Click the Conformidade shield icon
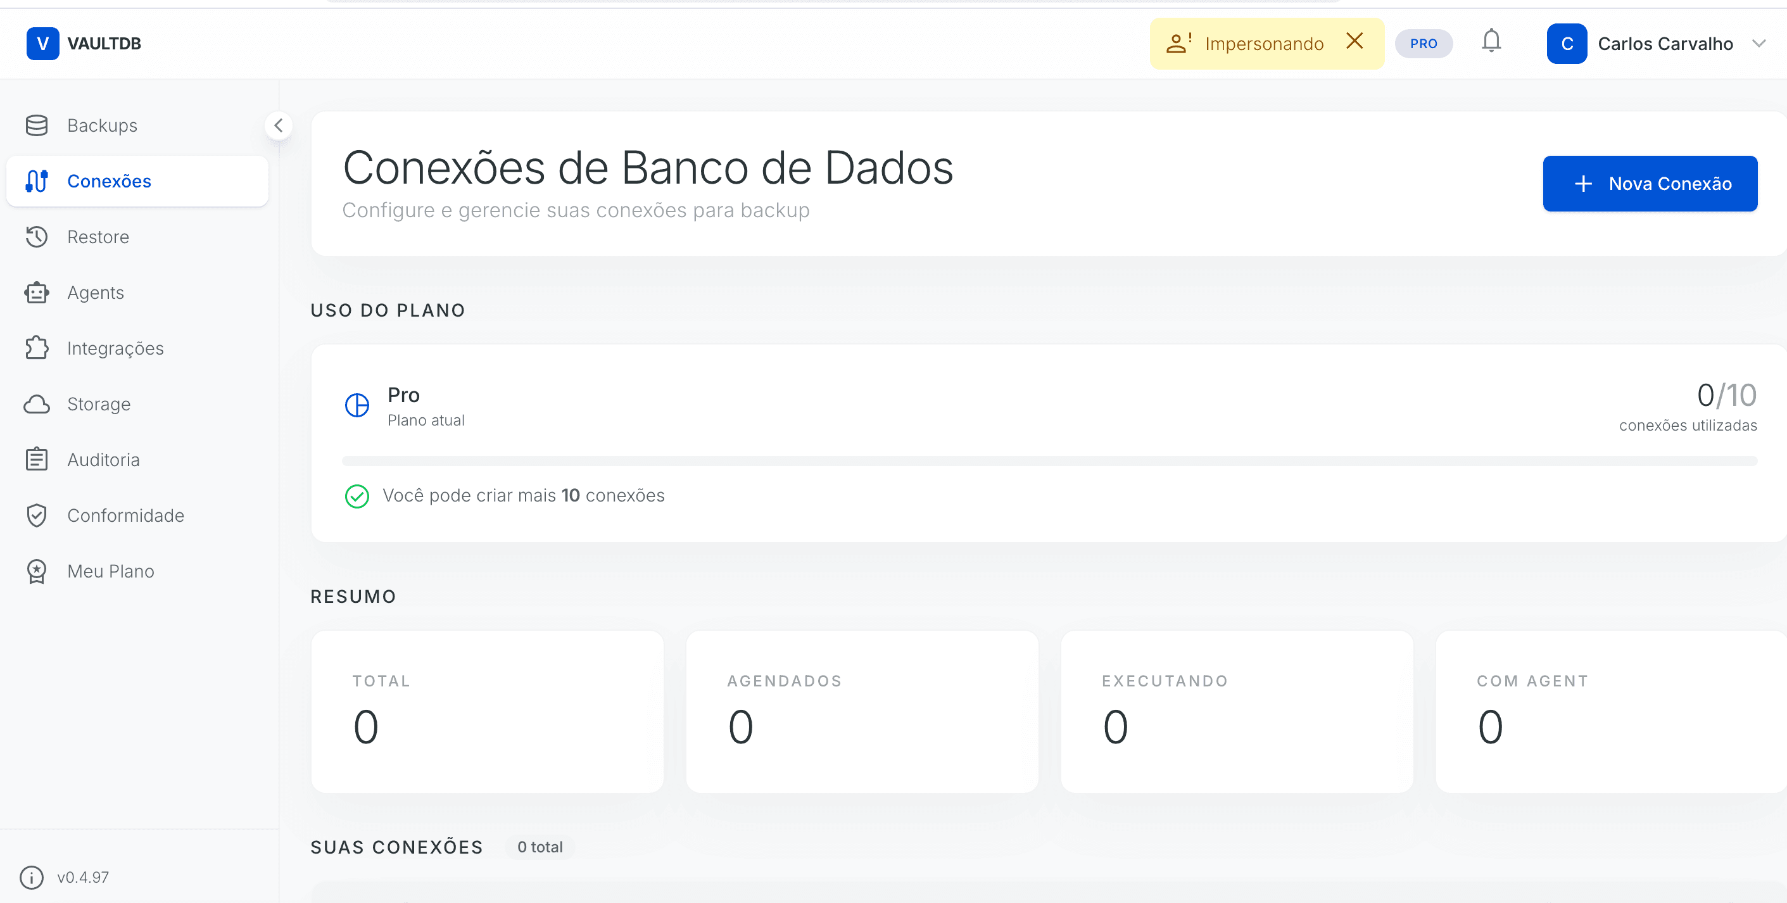This screenshot has width=1787, height=903. click(x=37, y=515)
